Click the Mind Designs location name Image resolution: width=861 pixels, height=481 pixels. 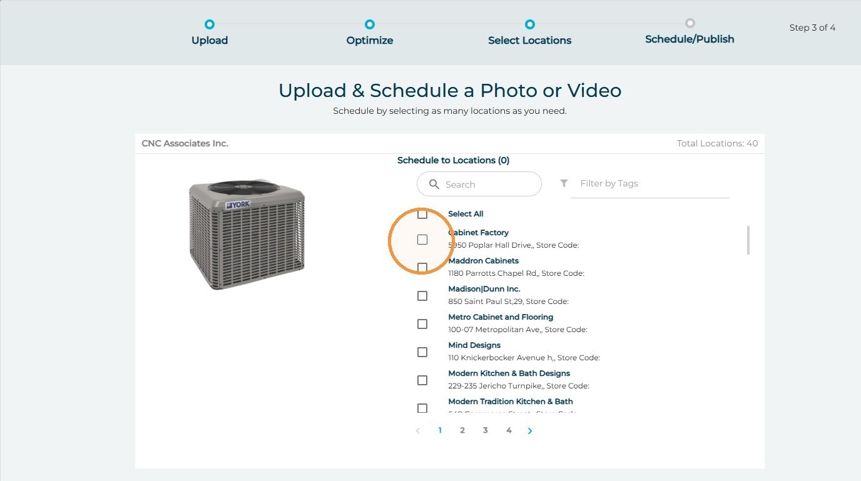(x=474, y=345)
